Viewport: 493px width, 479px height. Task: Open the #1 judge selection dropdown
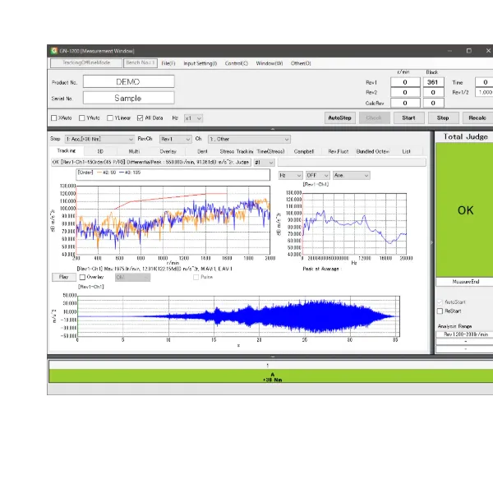tap(264, 162)
